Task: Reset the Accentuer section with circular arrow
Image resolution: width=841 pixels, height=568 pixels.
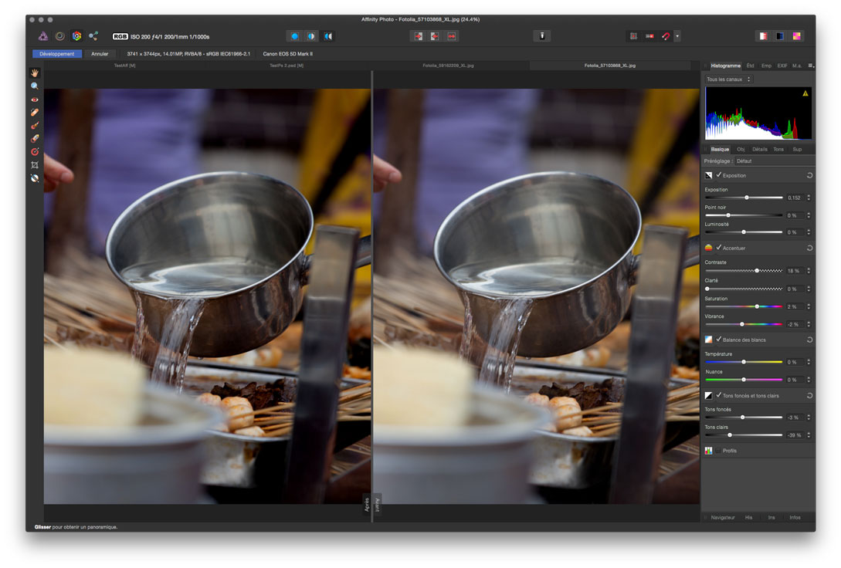Action: (x=809, y=248)
